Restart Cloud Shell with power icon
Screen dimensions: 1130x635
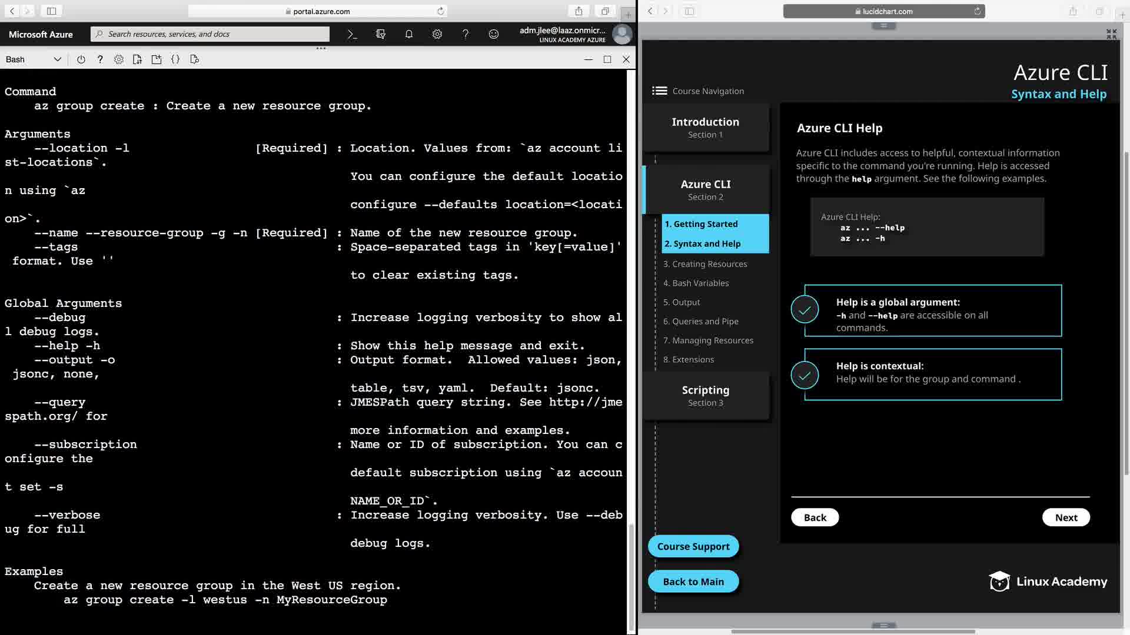pyautogui.click(x=81, y=59)
